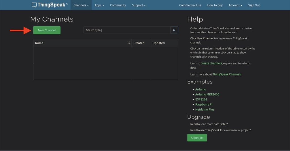Click the Examples heading
This screenshot has width=290, height=151.
(200, 82)
